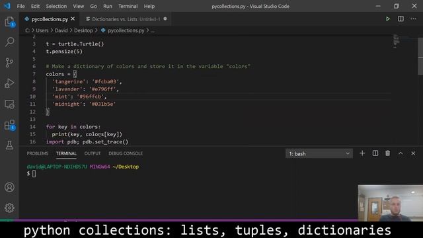Click the breadcrumb ellipsis symbol item
Viewport: 423px width, 238px height.
153,30
